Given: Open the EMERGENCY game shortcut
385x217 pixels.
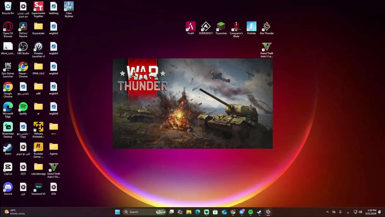Looking at the screenshot, I should click(206, 28).
